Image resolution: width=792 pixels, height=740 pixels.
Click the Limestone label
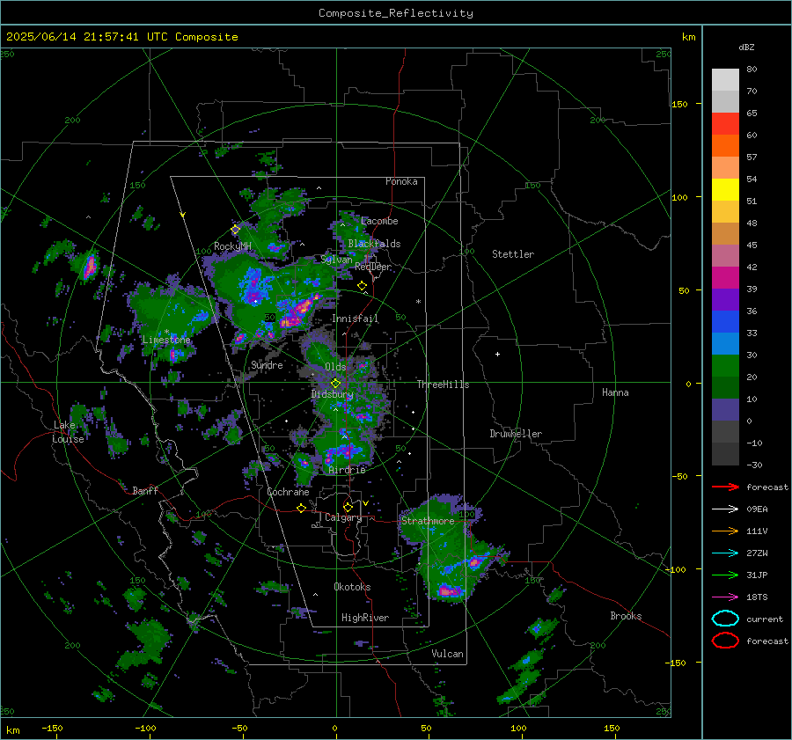pos(166,340)
